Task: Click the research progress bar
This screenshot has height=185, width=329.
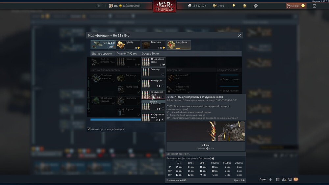Action: (x=115, y=120)
